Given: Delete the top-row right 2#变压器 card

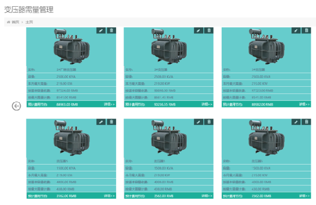Looking at the screenshot, I should tap(307, 30).
